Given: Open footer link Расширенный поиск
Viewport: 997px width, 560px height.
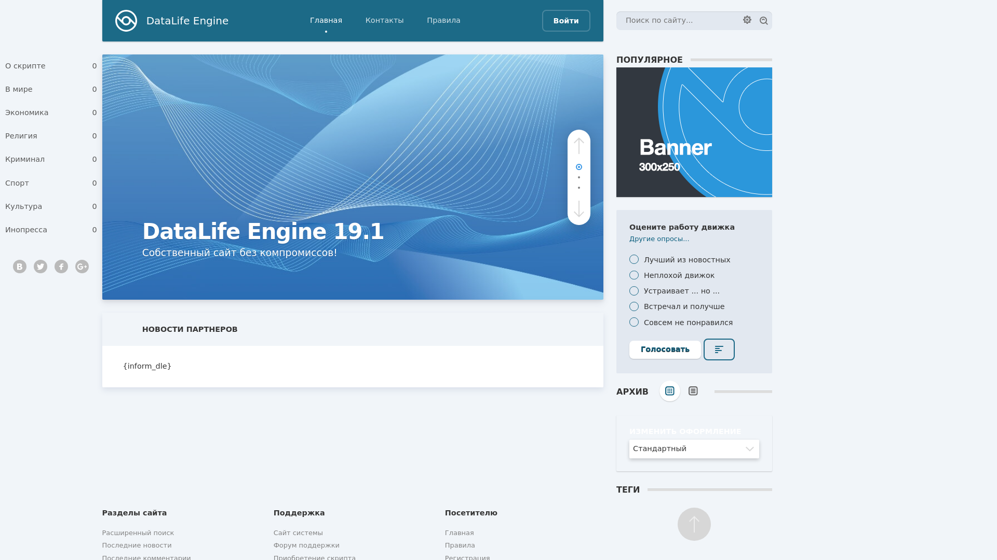Looking at the screenshot, I should pos(138,533).
